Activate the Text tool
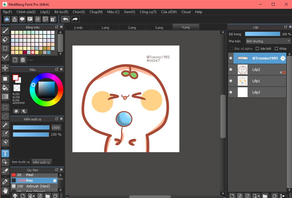 click(x=5, y=153)
